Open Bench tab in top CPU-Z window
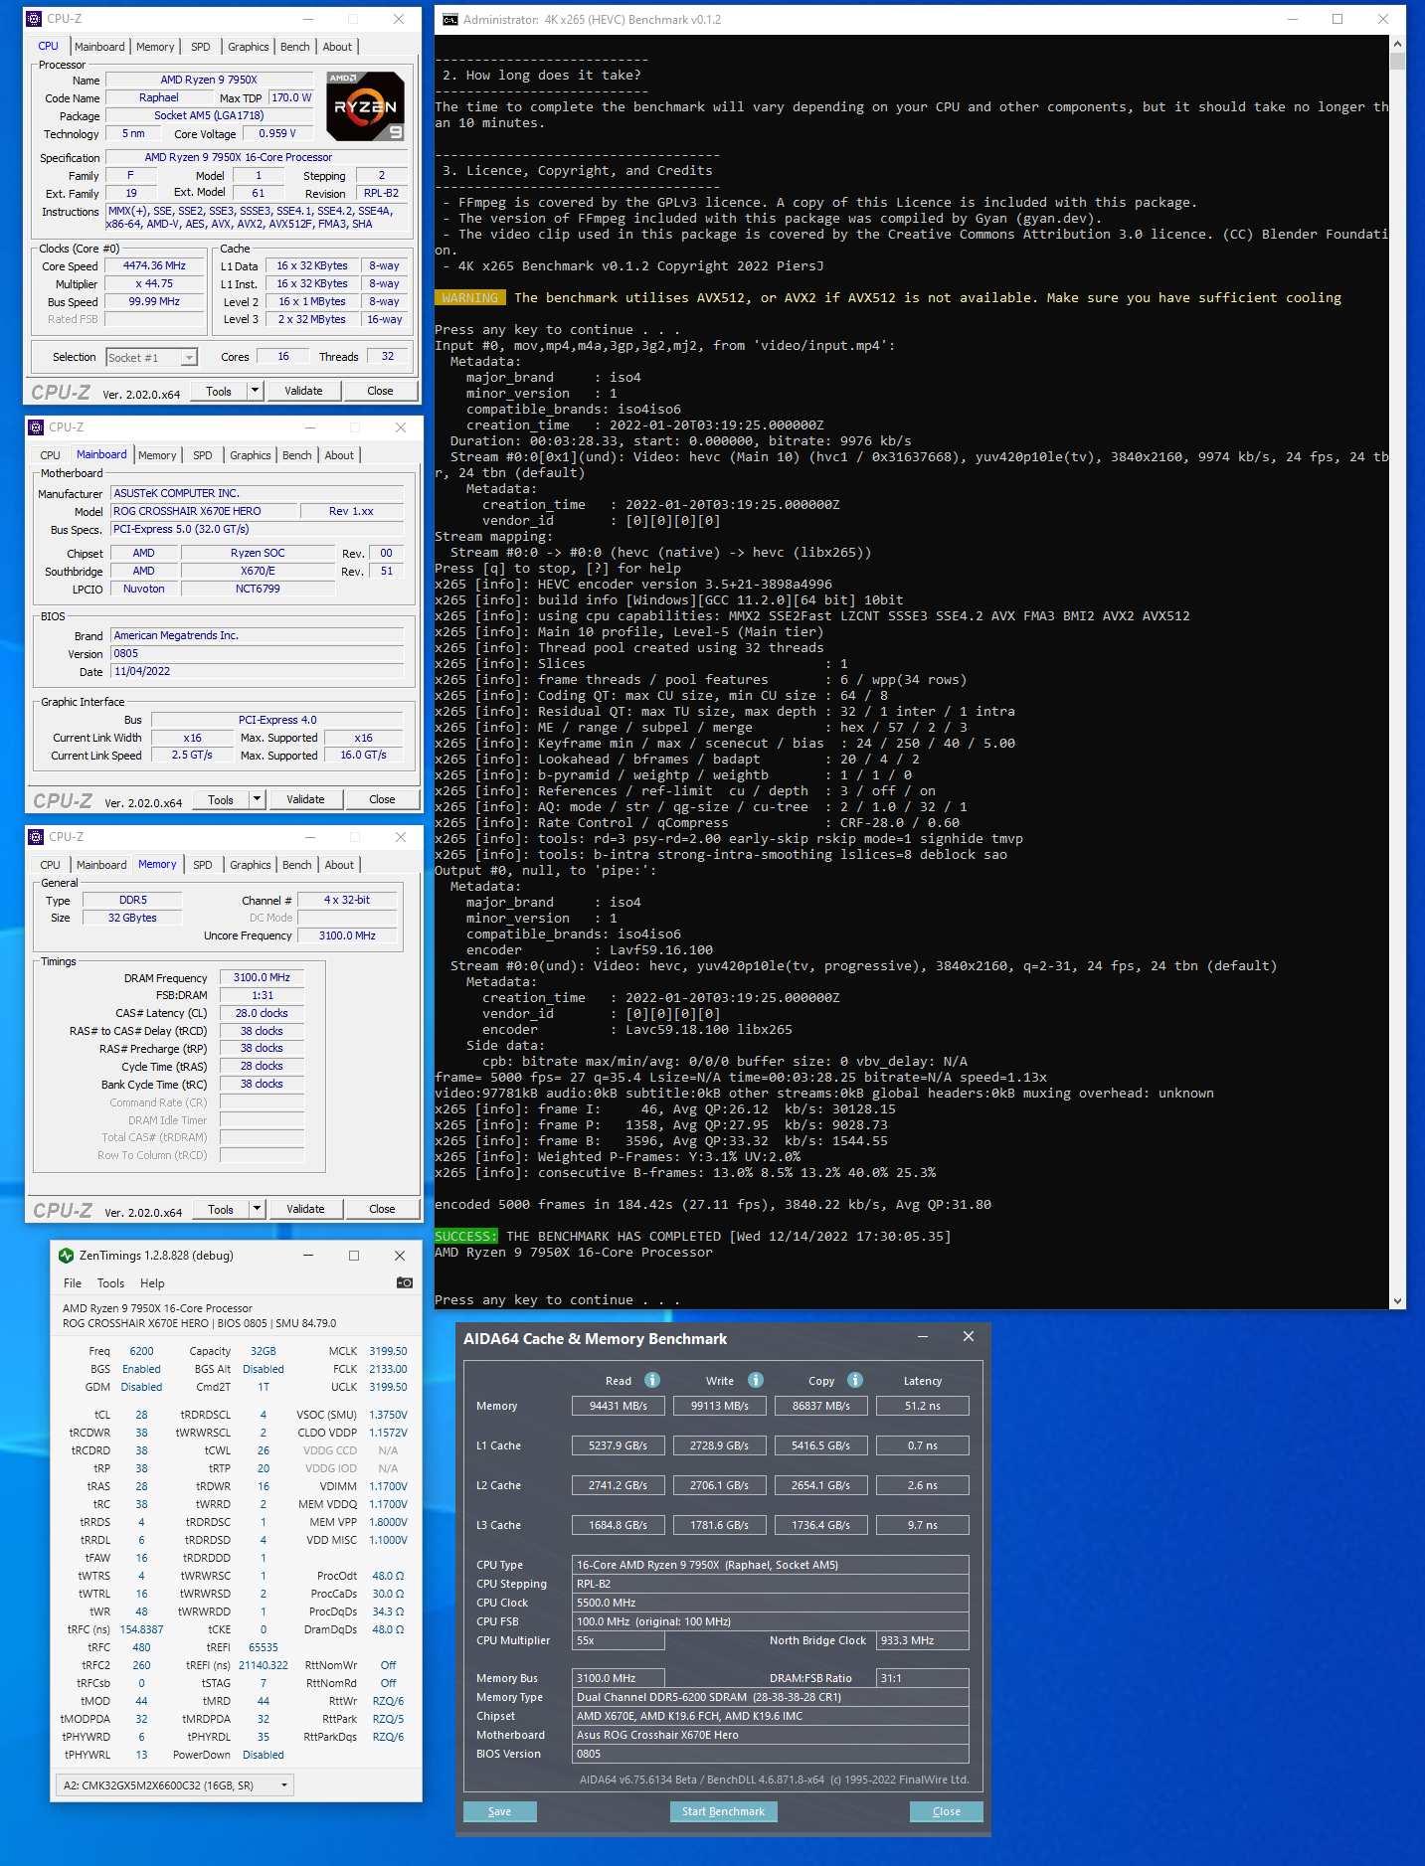This screenshot has width=1425, height=1866. 295,47
